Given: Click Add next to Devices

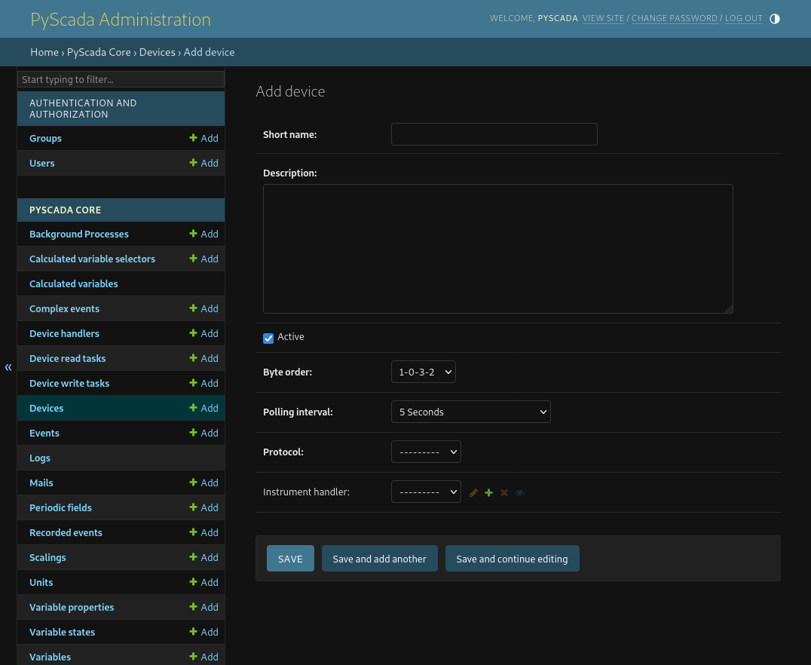Looking at the screenshot, I should click(204, 408).
